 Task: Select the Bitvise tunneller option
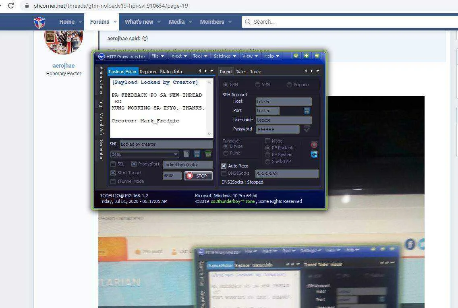click(x=226, y=146)
